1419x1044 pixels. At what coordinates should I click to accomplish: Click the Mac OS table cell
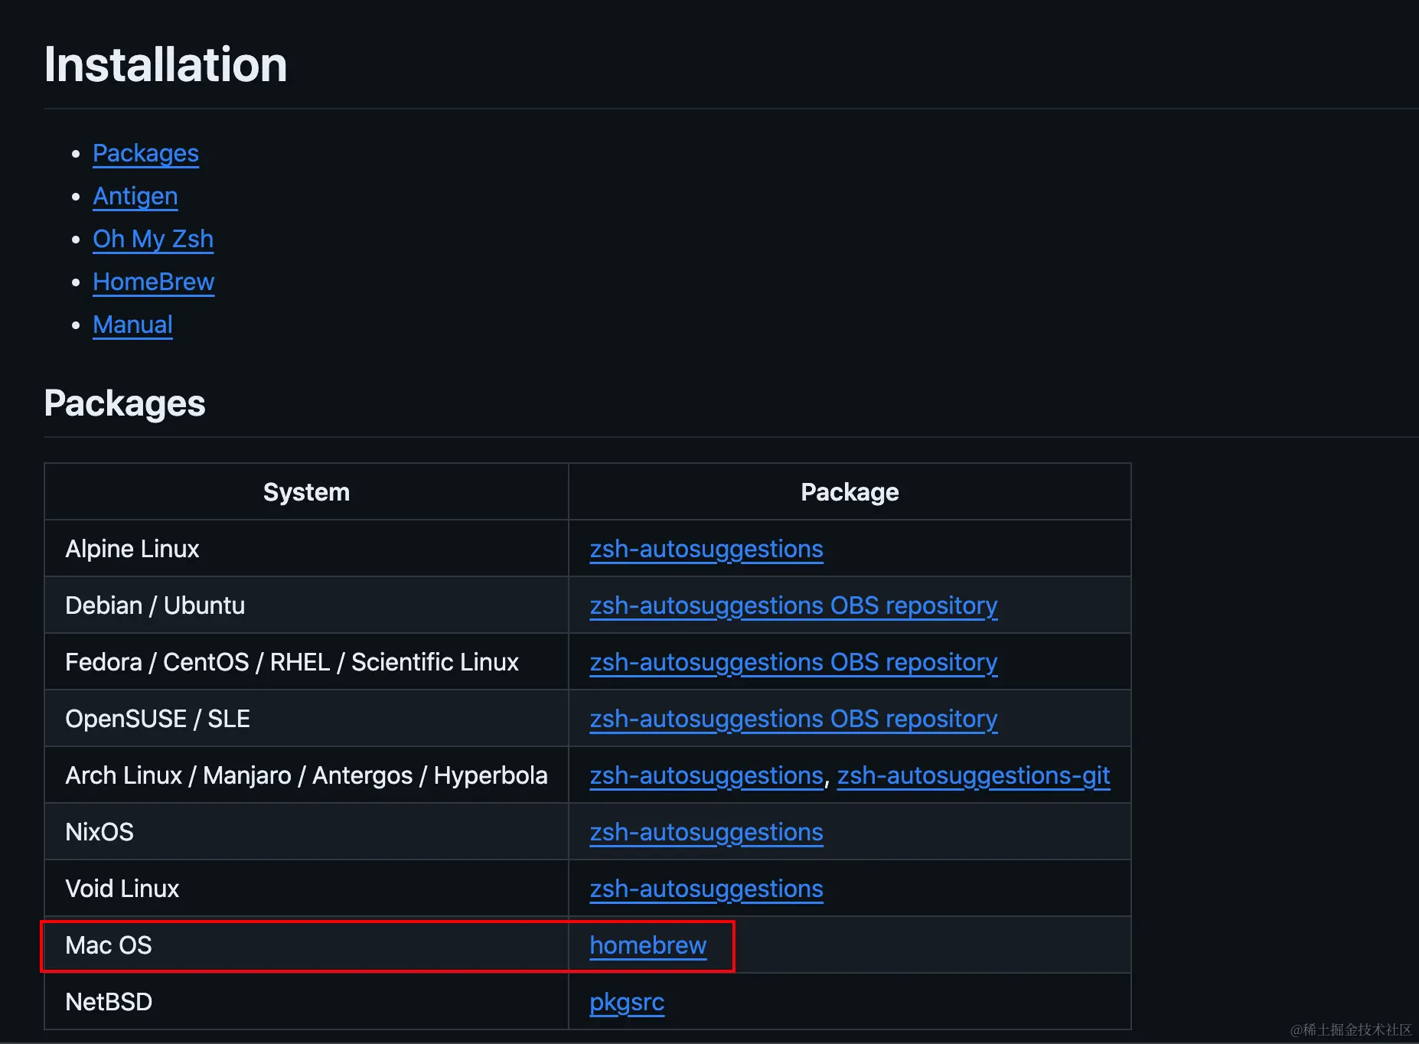pos(109,945)
